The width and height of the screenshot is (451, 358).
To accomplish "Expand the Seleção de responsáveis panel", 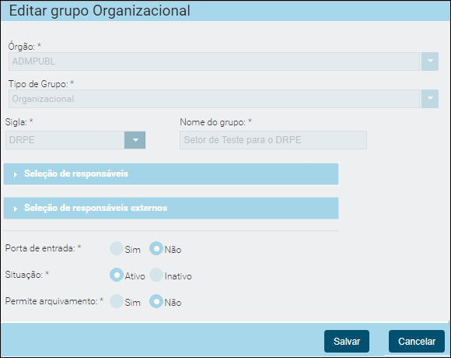I will [171, 174].
